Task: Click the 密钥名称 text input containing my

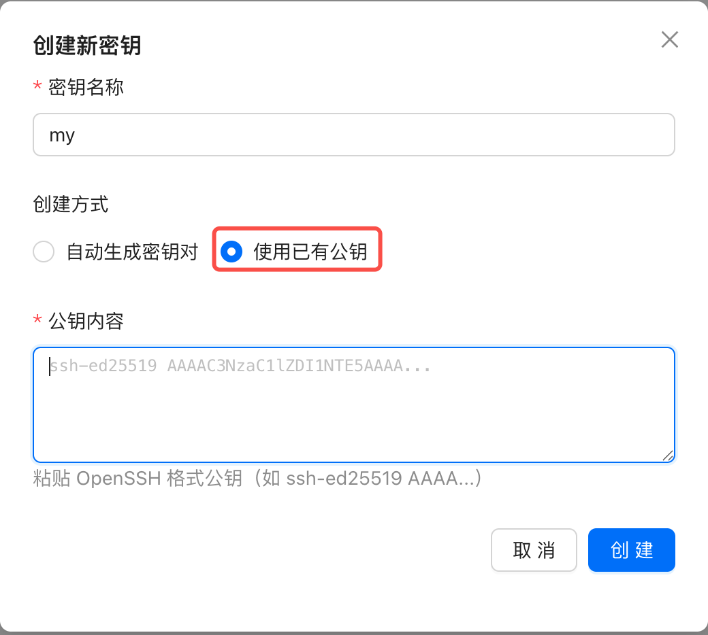Action: coord(354,135)
